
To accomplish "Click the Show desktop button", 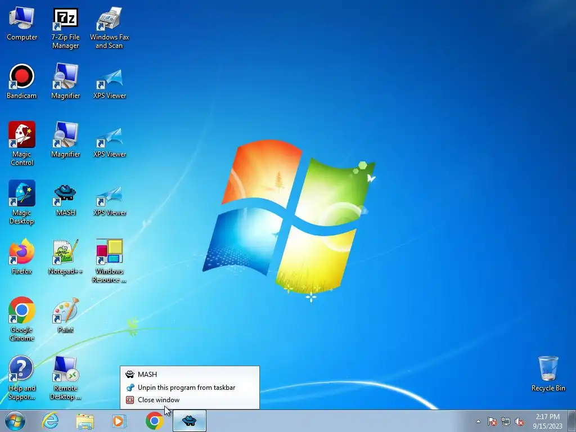I will (x=572, y=421).
